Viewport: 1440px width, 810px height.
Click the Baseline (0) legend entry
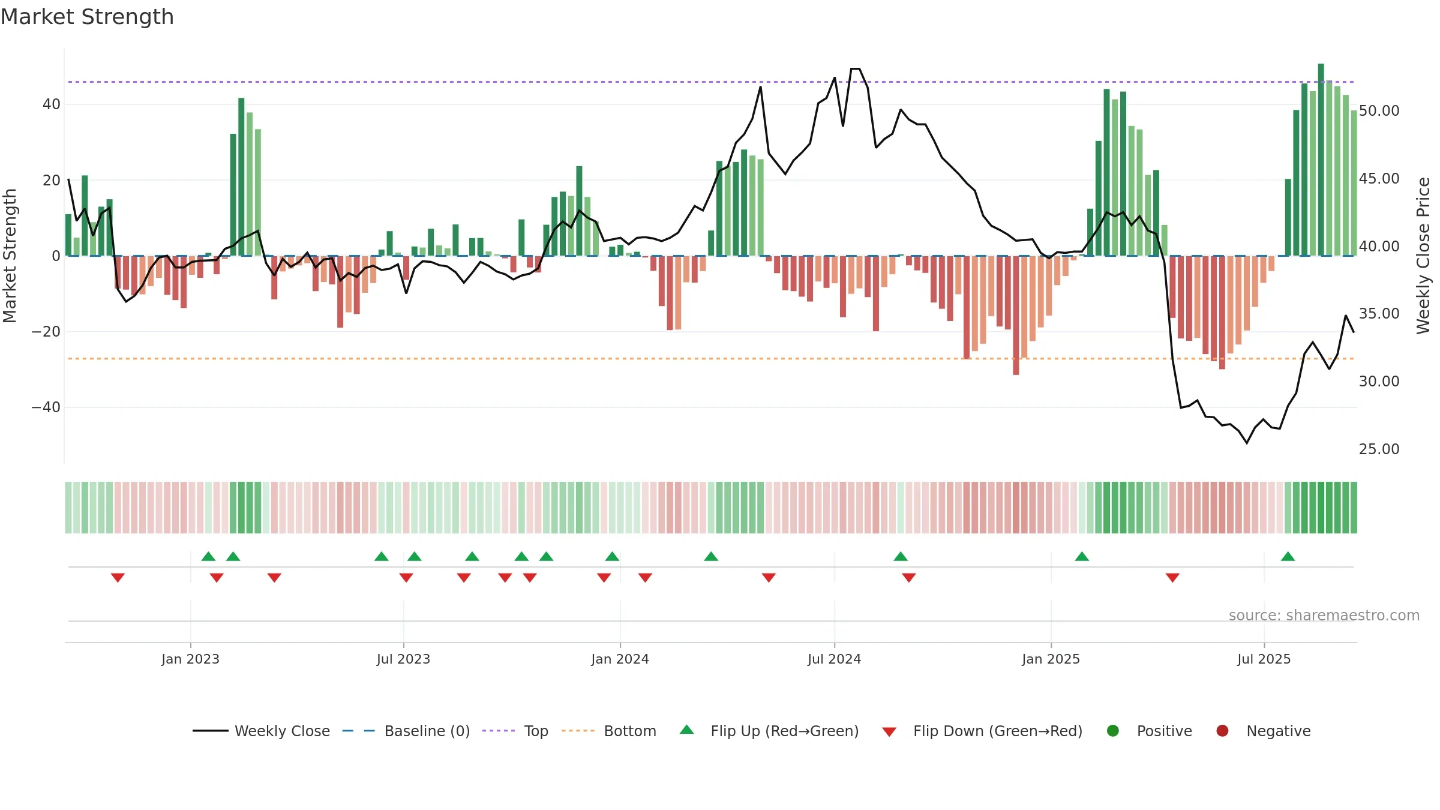pos(406,731)
